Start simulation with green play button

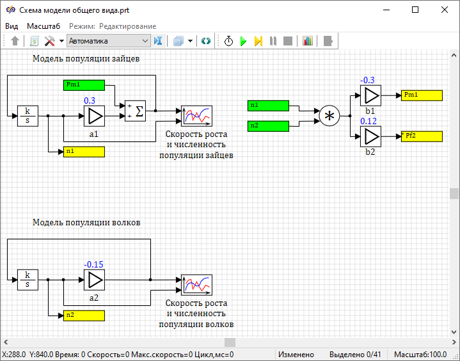coord(243,41)
